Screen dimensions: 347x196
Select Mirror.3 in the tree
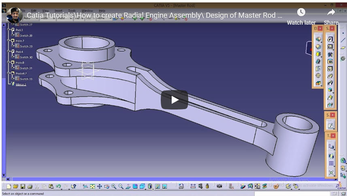[x=21, y=84]
